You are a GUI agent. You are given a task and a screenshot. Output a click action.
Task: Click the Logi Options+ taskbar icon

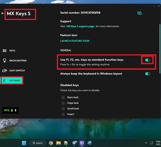click(x=82, y=143)
